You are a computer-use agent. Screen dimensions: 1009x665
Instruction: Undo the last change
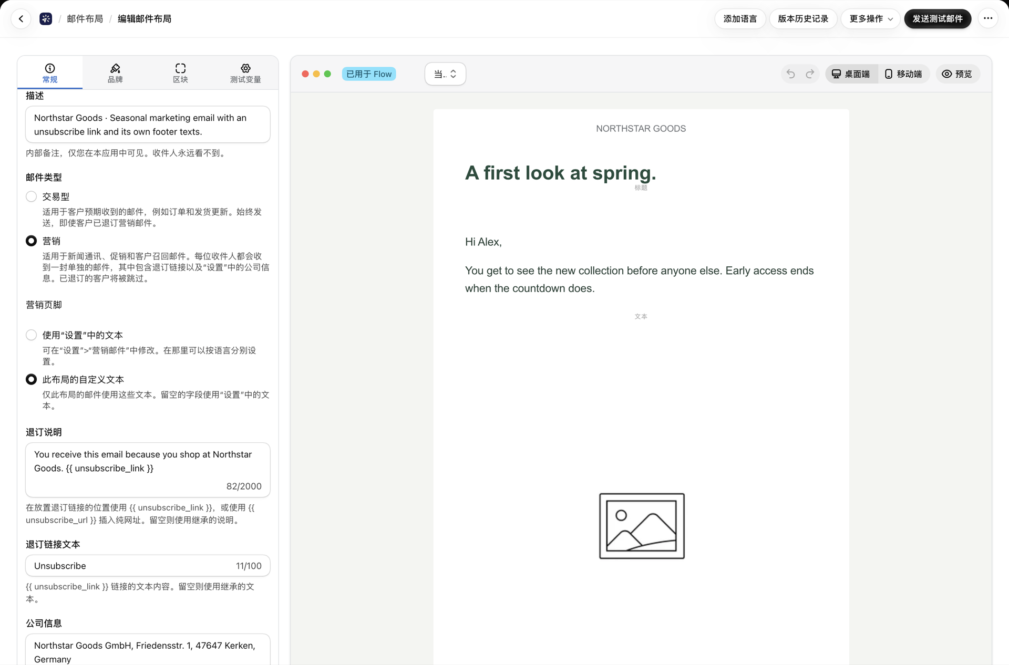[790, 74]
